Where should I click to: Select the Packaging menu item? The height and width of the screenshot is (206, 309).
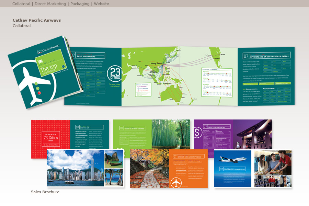pos(80,4)
